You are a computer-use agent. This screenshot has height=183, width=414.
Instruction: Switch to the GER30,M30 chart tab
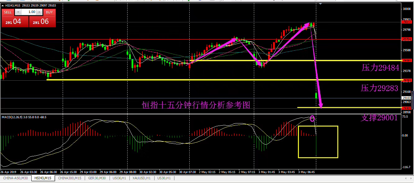coord(97,178)
